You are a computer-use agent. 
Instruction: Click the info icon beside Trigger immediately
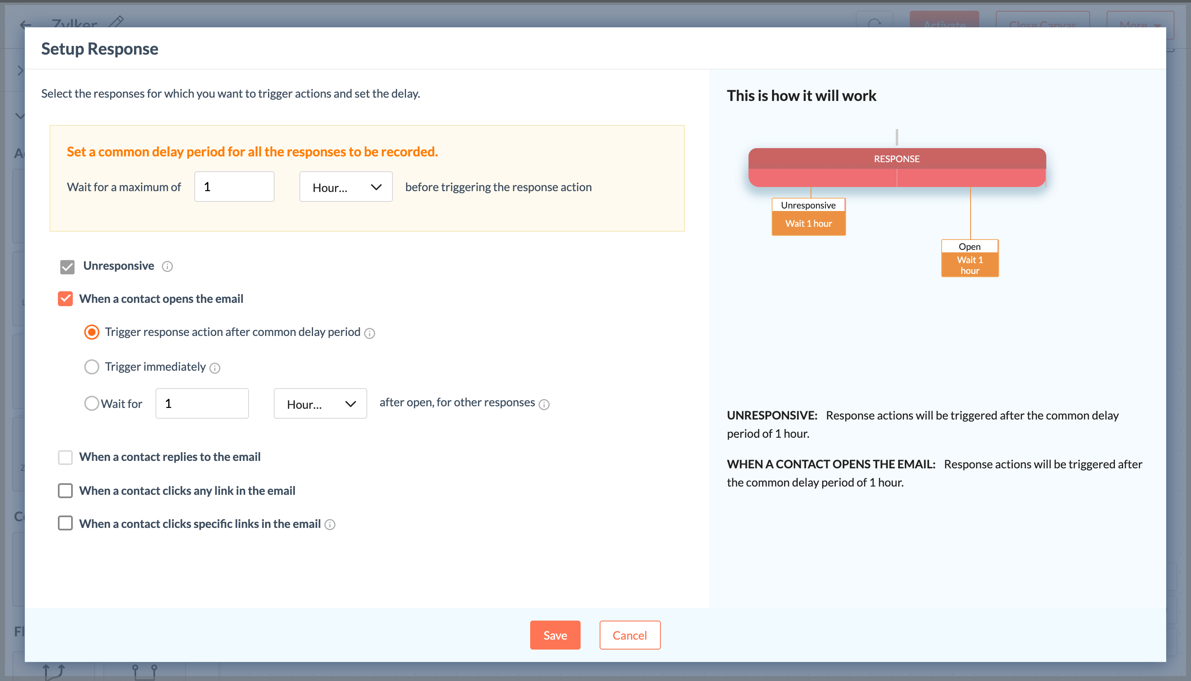click(215, 368)
